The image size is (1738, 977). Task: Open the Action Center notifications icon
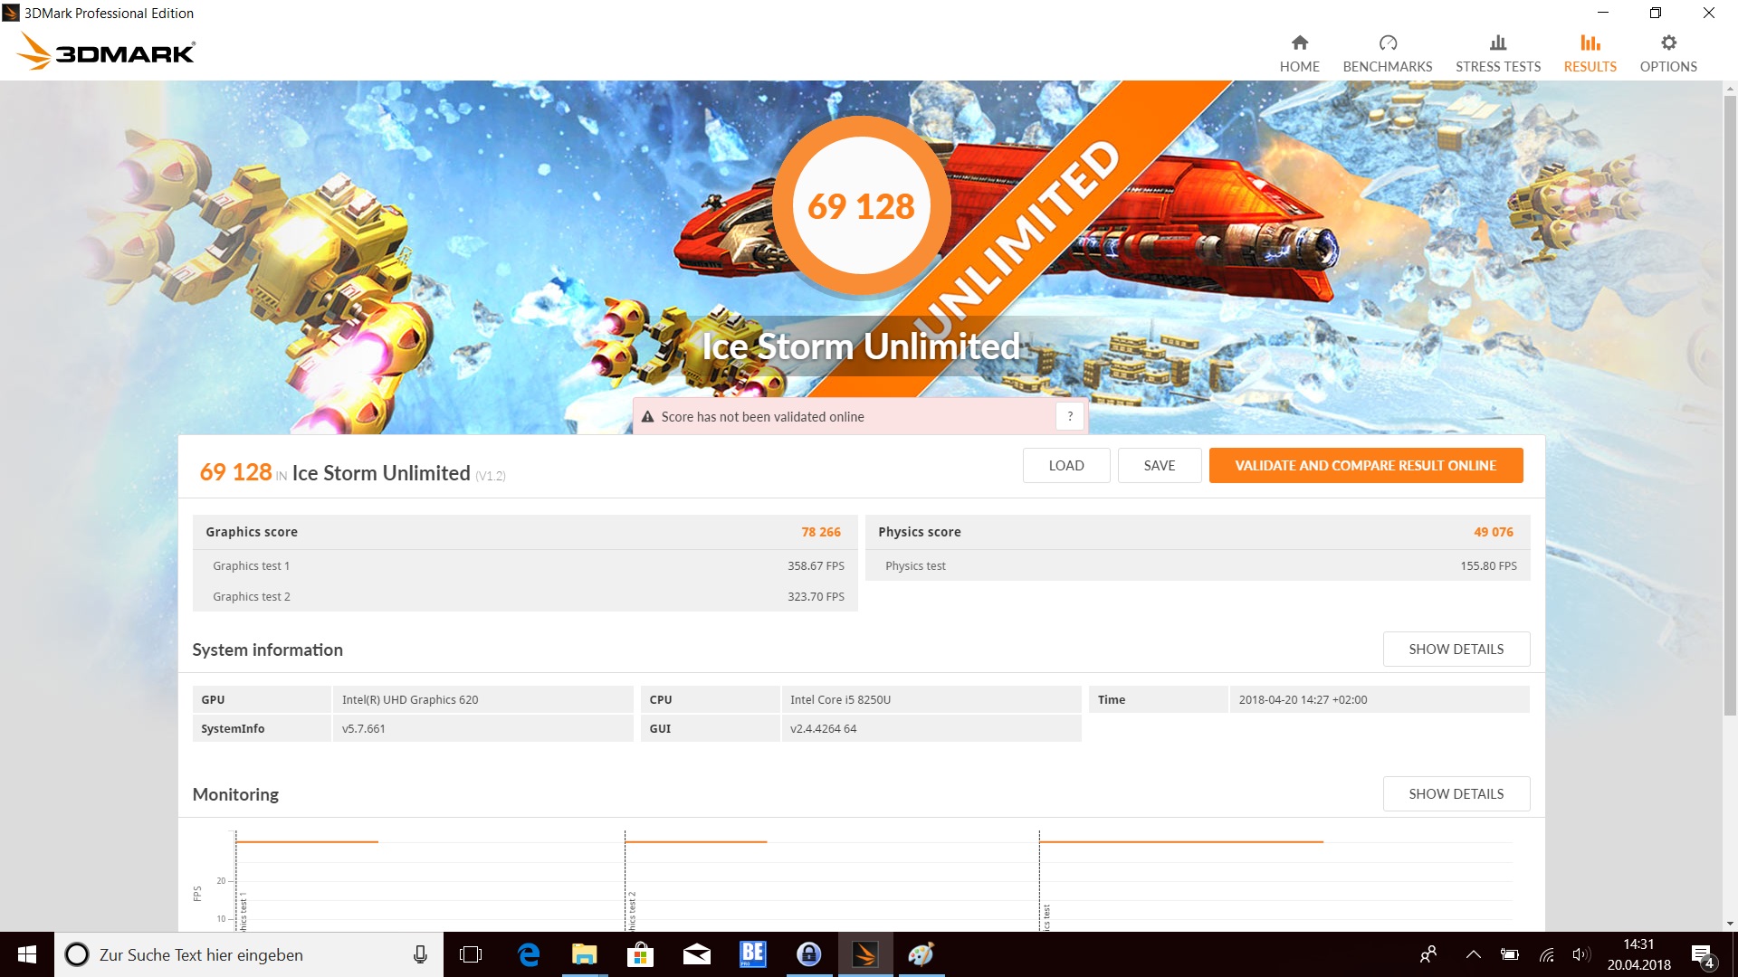(x=1702, y=955)
